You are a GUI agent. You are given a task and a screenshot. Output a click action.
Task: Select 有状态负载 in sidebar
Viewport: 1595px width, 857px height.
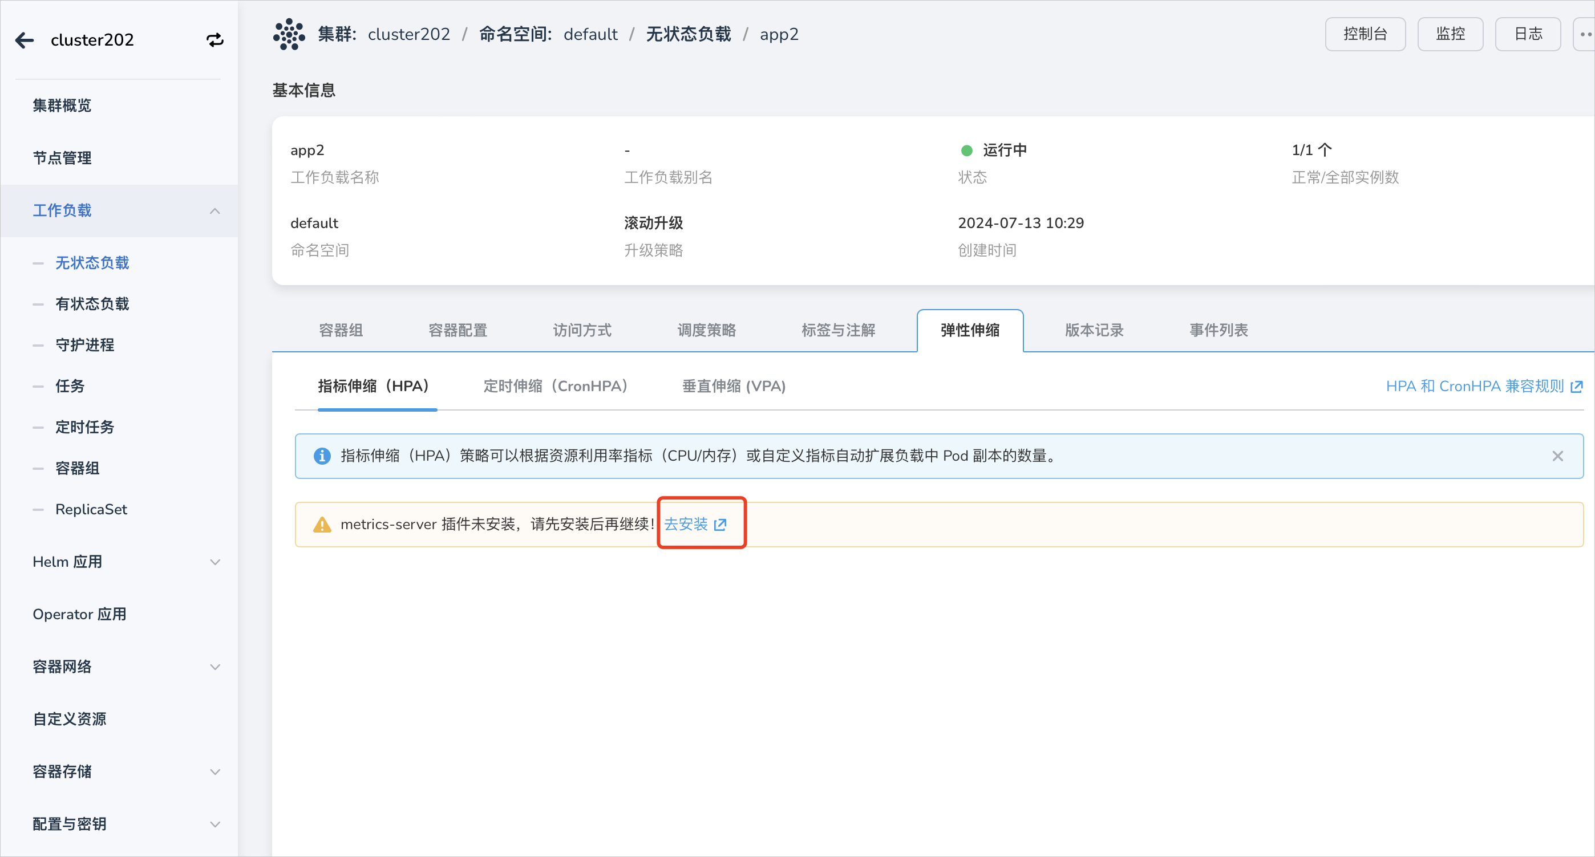[x=92, y=304]
